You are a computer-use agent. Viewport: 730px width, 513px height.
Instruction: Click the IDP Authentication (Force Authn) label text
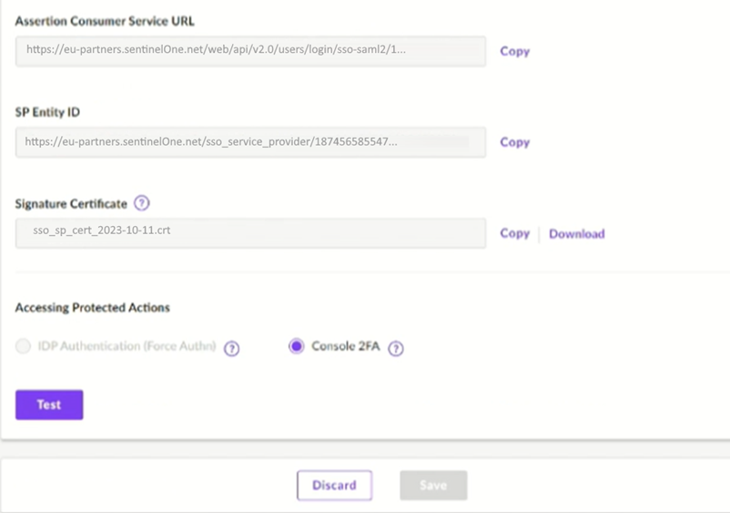(127, 346)
